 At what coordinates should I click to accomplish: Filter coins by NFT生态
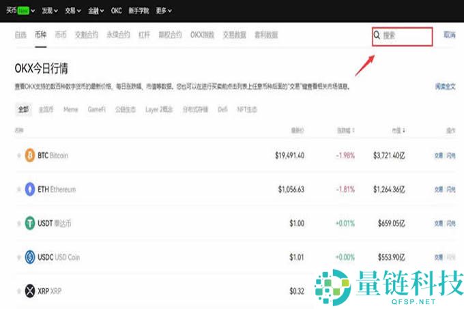coord(247,109)
